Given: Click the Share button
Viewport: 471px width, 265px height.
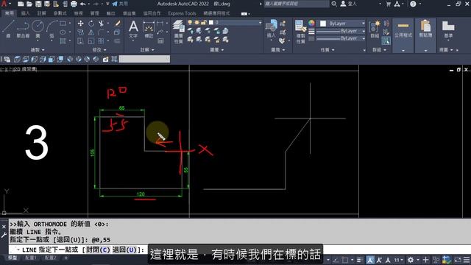Looking at the screenshot, I should 119,4.
